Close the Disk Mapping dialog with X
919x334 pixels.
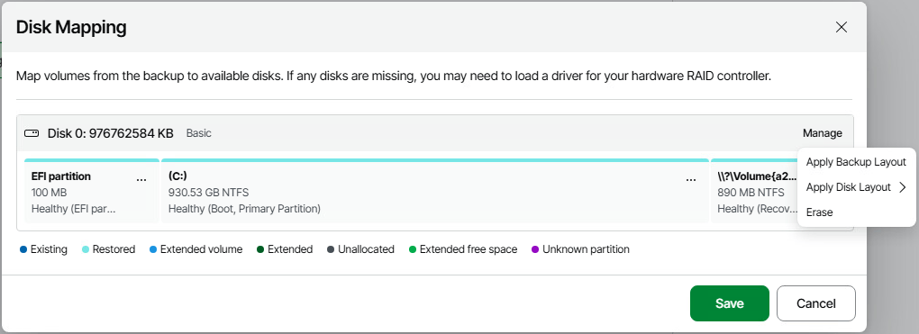pyautogui.click(x=841, y=27)
